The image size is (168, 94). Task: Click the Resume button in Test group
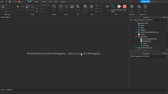pos(119,8)
